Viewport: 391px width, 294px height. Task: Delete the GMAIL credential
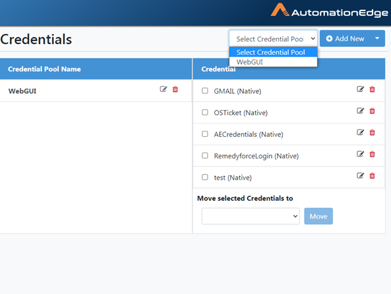click(x=373, y=89)
